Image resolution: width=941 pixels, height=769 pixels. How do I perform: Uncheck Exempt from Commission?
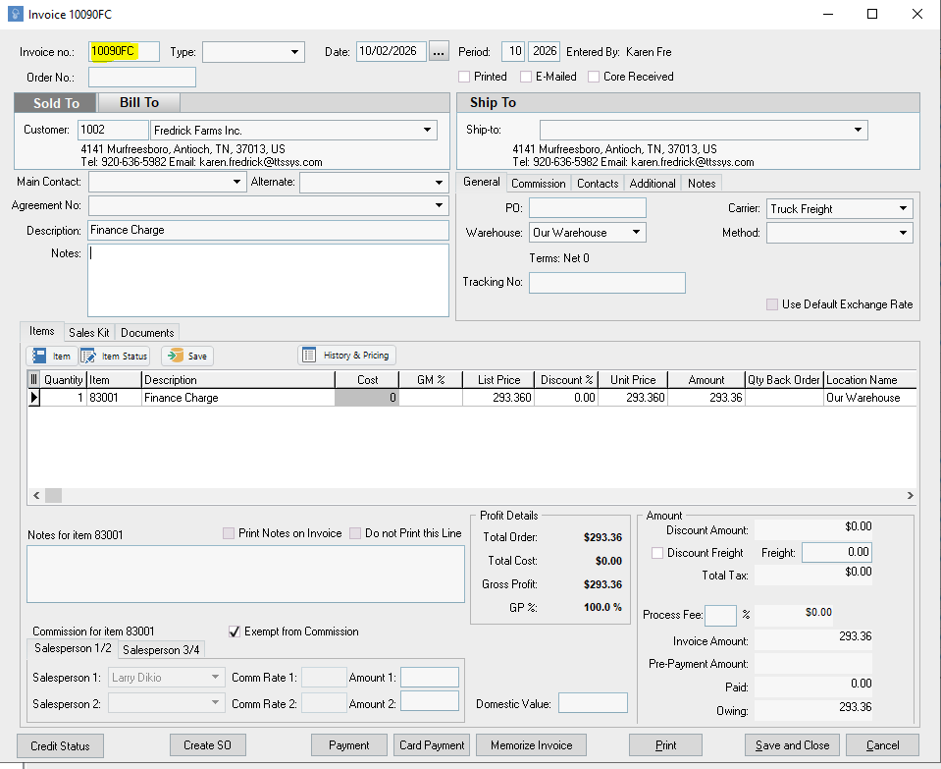click(x=235, y=632)
